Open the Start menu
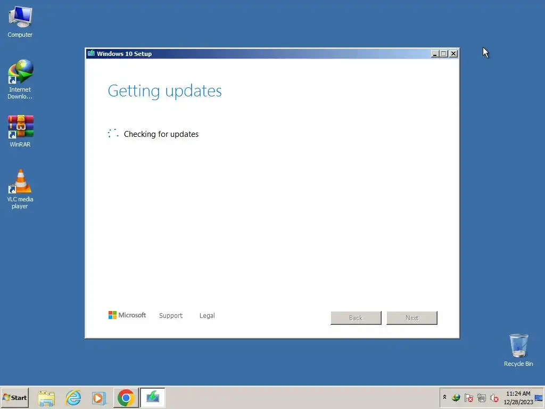The image size is (545, 409). coord(14,397)
